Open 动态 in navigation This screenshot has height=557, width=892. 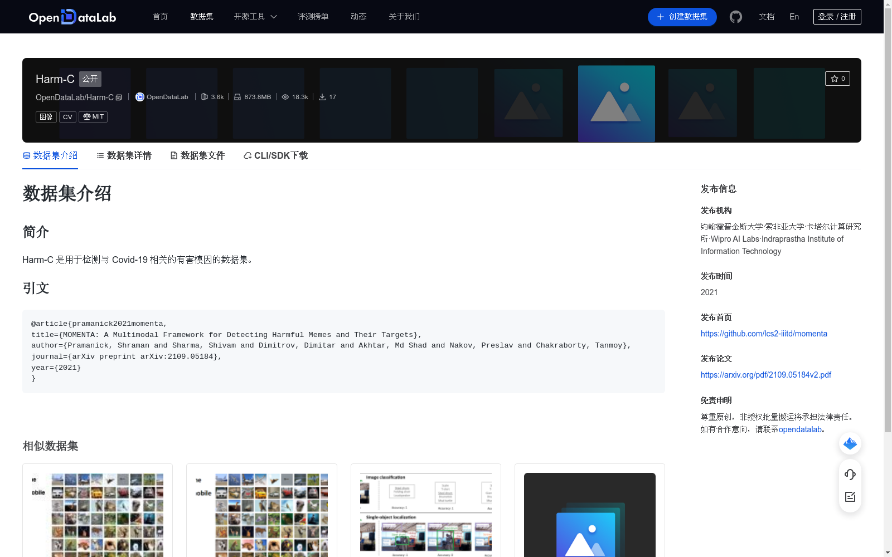(x=358, y=17)
